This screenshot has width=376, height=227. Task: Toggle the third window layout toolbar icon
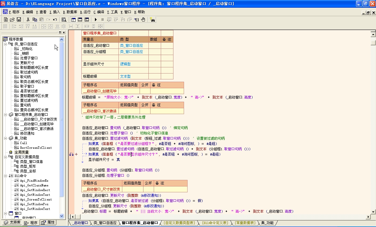tap(87, 19)
